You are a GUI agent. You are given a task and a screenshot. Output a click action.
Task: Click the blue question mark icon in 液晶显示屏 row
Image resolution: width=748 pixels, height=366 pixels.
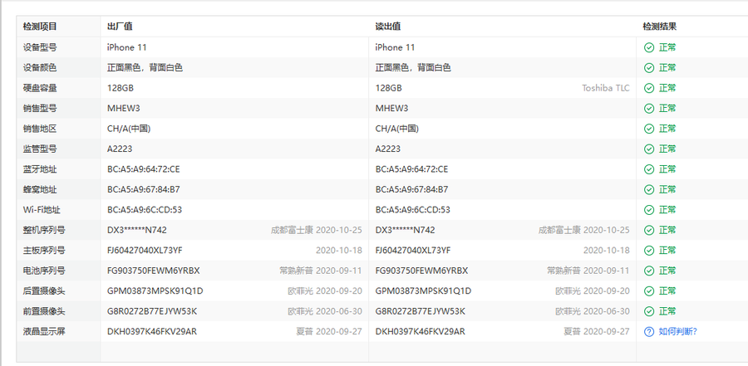(x=649, y=332)
